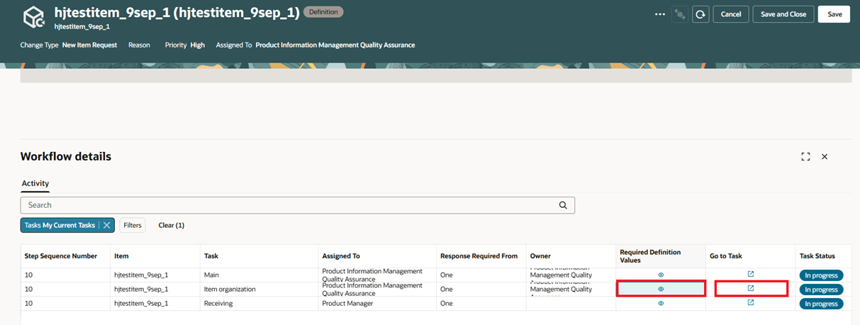Open the three-dot more actions menu
This screenshot has height=325, width=860.
point(660,14)
